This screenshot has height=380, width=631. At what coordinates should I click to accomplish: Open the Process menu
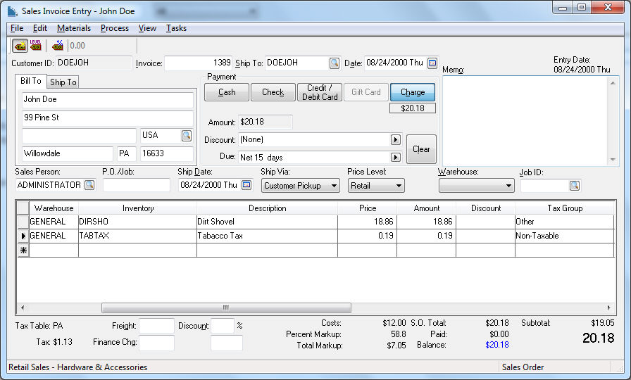point(115,28)
